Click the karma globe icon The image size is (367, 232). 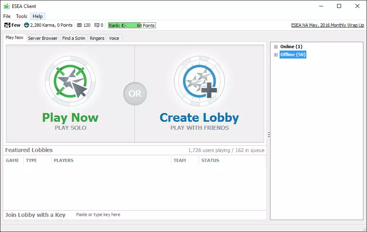pyautogui.click(x=26, y=25)
